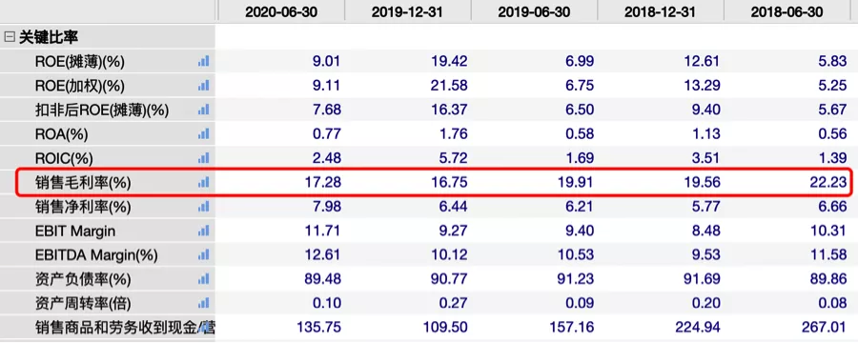Select the 2019-12-31 column header

[x=407, y=12]
